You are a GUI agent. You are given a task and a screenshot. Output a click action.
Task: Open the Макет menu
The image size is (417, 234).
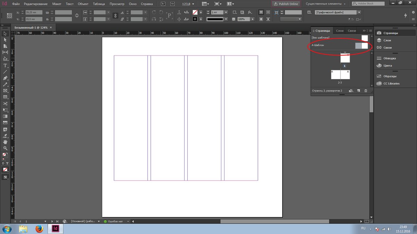click(x=57, y=4)
